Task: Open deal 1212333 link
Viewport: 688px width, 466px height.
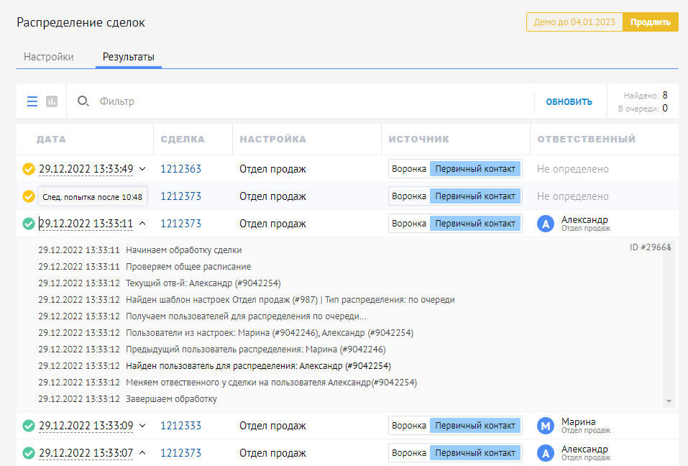Action: (180, 426)
